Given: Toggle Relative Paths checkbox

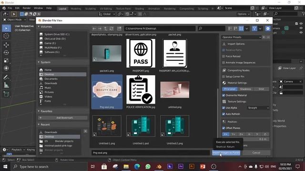Looking at the screenshot, I should (224, 50).
